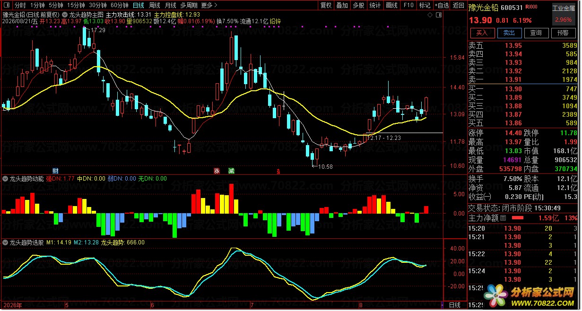Click the 预警 alert button
The image size is (582, 311).
(563, 33)
